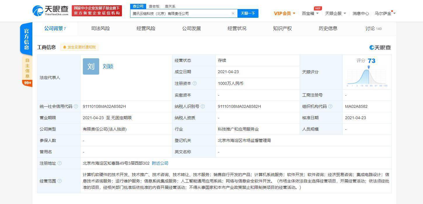This screenshot has height=204, width=423.
Task: Select the 经营风险 tab
Action: [x=146, y=29]
